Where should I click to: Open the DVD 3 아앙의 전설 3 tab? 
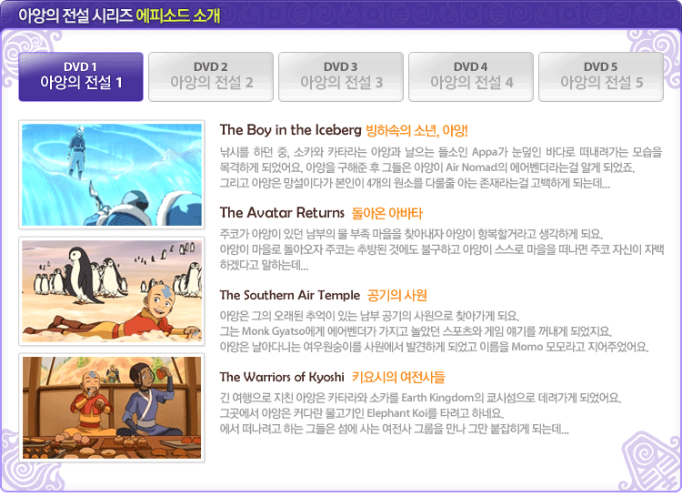pyautogui.click(x=341, y=76)
